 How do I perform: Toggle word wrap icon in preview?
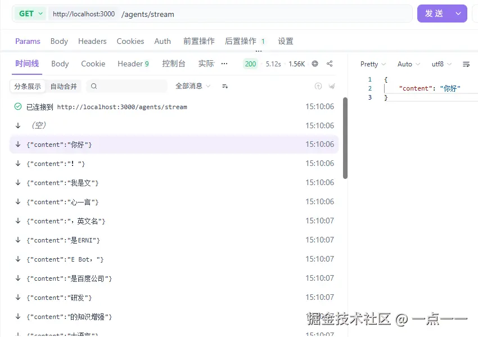[466, 64]
